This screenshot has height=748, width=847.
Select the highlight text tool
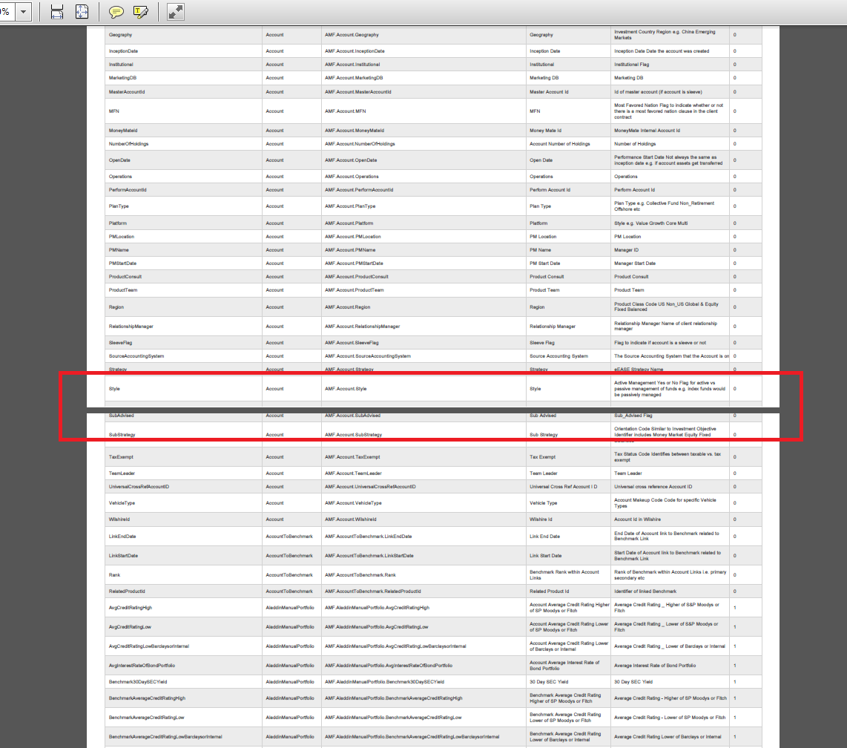pyautogui.click(x=141, y=12)
